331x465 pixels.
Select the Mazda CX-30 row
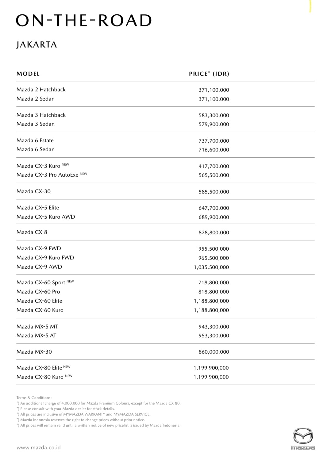coord(33,191)
